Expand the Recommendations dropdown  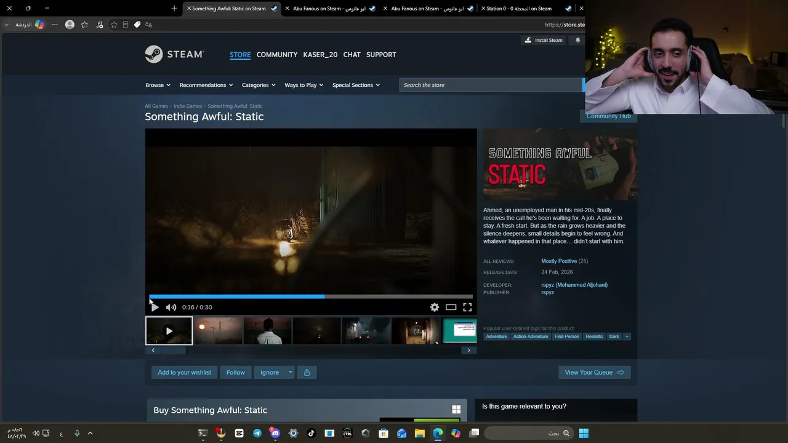click(x=206, y=85)
